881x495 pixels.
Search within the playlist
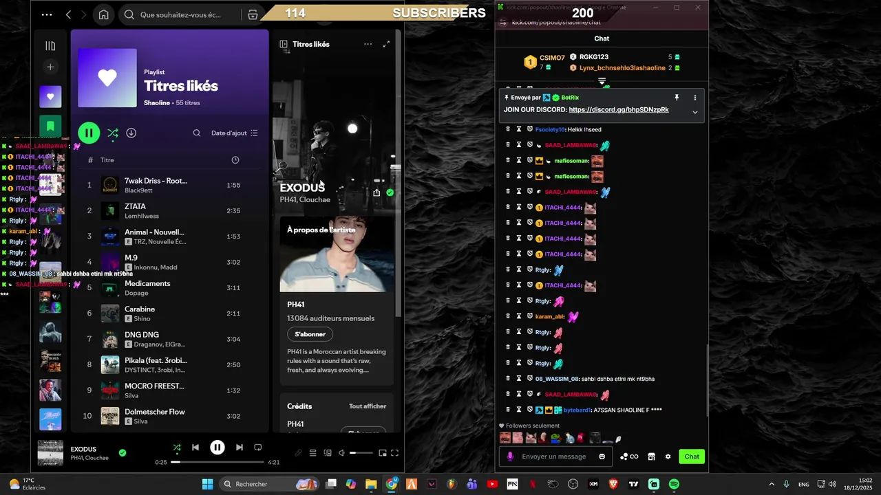coord(197,133)
